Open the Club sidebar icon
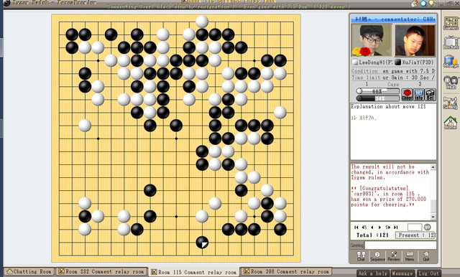The image size is (460, 277). click(451, 82)
